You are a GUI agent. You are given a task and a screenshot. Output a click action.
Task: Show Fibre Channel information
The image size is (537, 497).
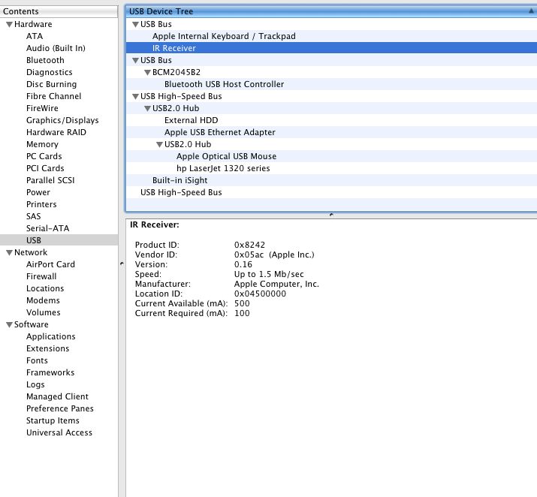coord(54,96)
